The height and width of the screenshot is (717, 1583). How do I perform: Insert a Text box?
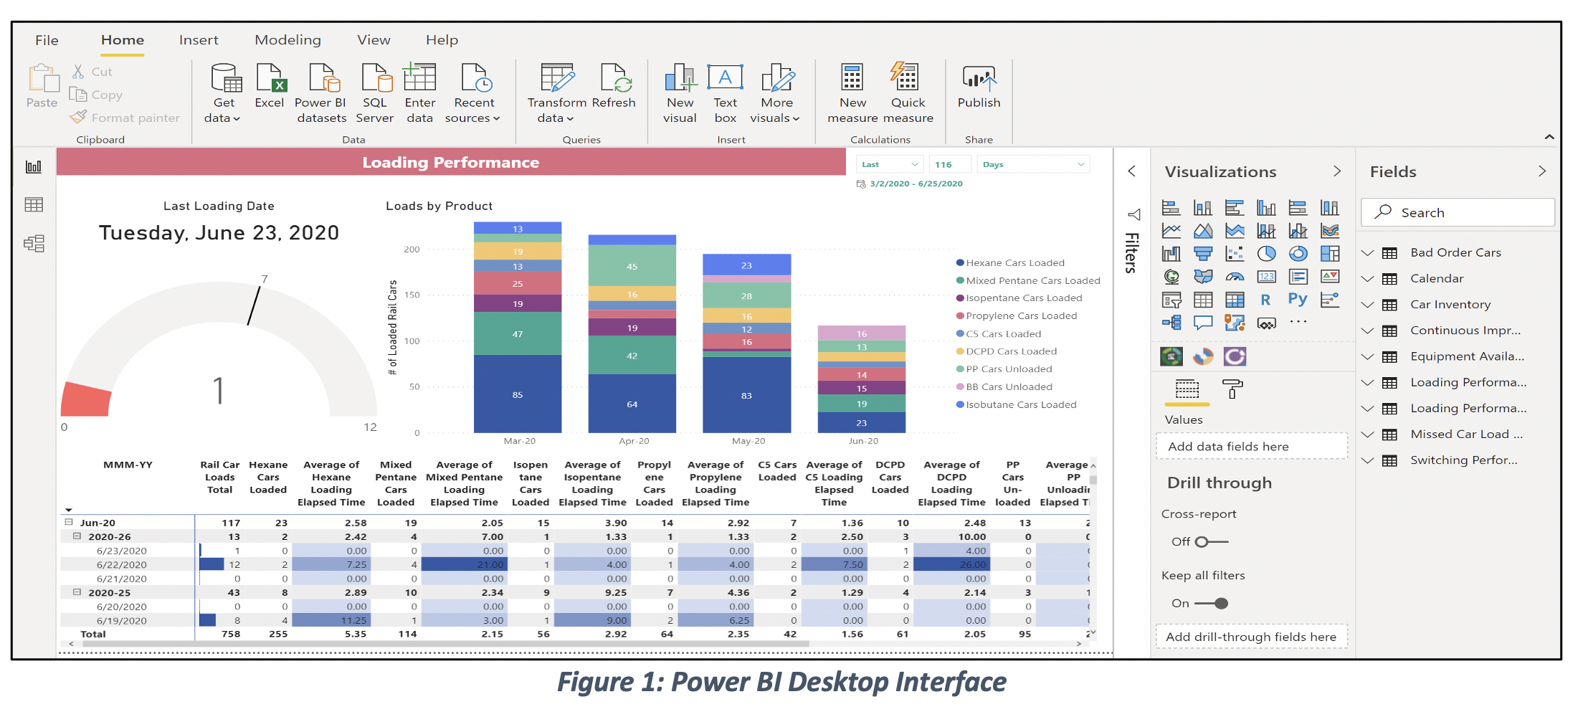pos(725,93)
